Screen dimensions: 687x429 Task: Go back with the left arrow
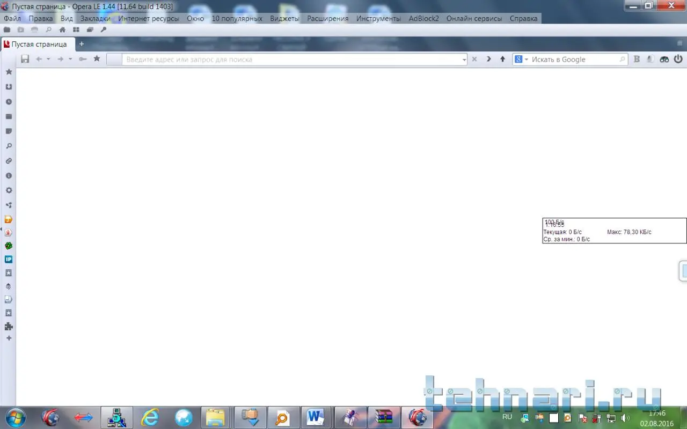pos(39,59)
